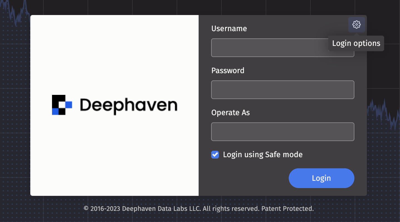This screenshot has width=400, height=222.
Task: Uncheck the Safe mode checkbox
Action: click(x=215, y=155)
